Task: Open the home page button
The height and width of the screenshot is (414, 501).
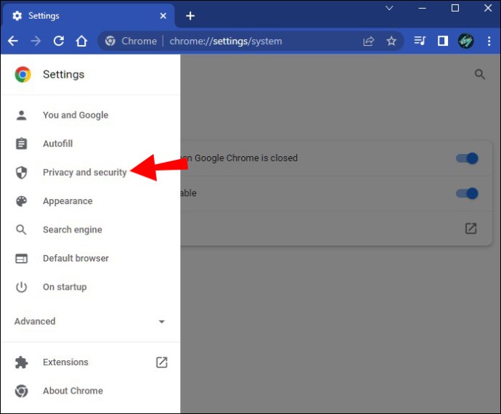Action: [x=81, y=41]
